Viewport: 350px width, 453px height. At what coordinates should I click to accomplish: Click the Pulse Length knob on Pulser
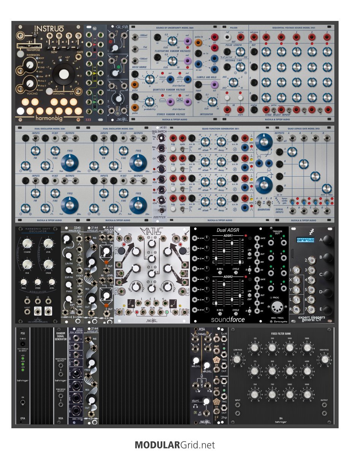(240, 52)
